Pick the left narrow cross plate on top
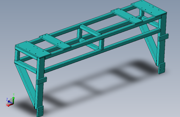Screen dimensions: 180x117 click(55, 42)
